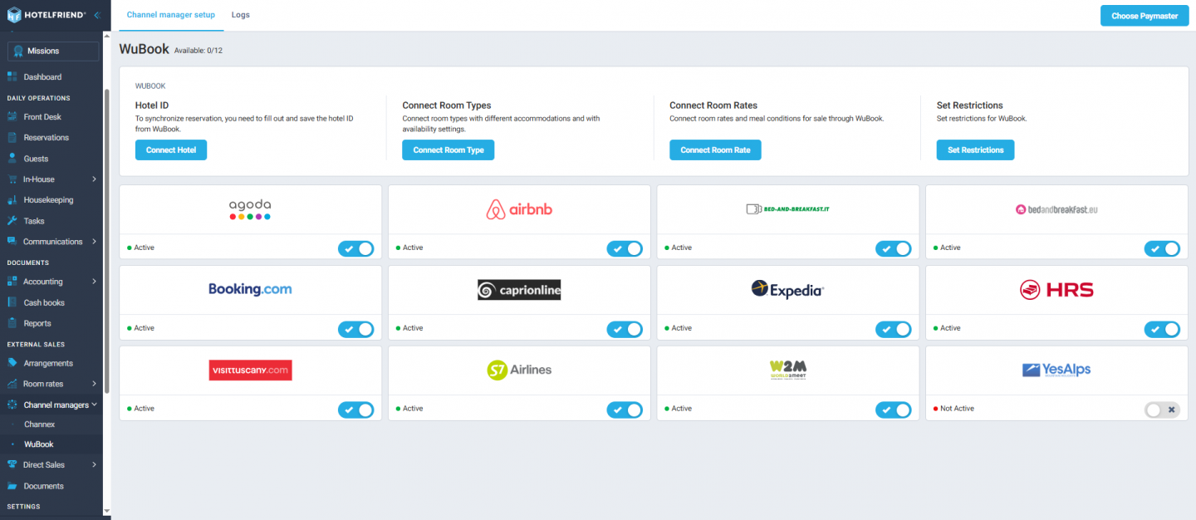The width and height of the screenshot is (1196, 520).
Task: Click the Reports icon
Action: pyautogui.click(x=12, y=323)
